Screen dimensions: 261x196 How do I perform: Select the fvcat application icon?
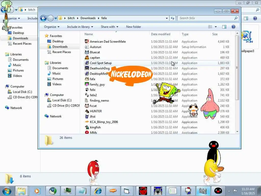coord(87,106)
